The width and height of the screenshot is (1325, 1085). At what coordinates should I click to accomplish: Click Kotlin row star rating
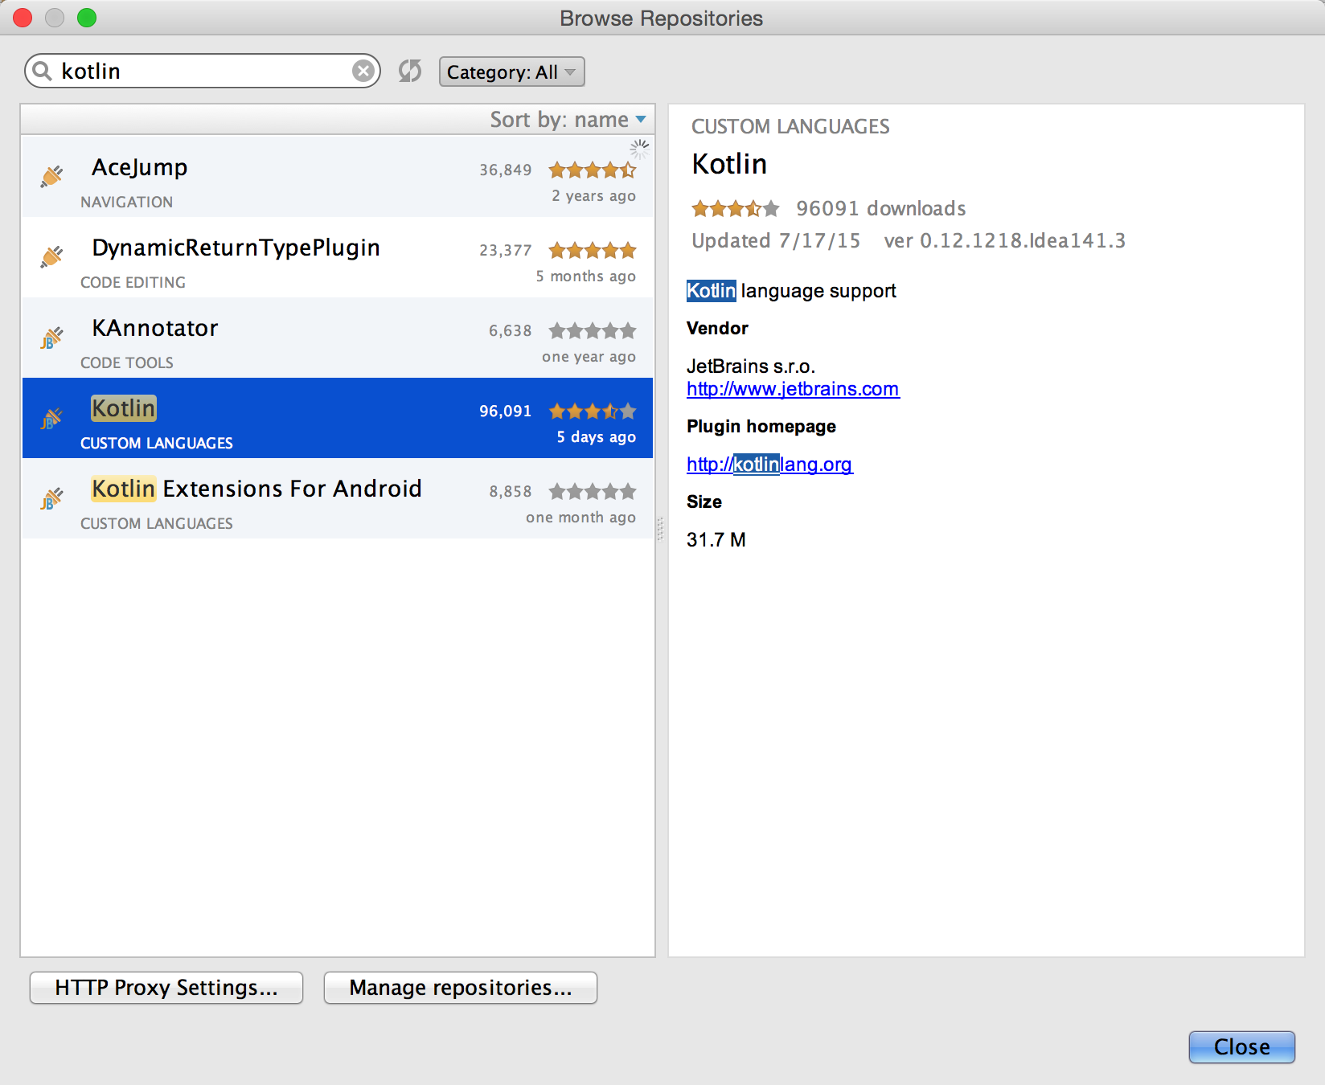point(593,411)
